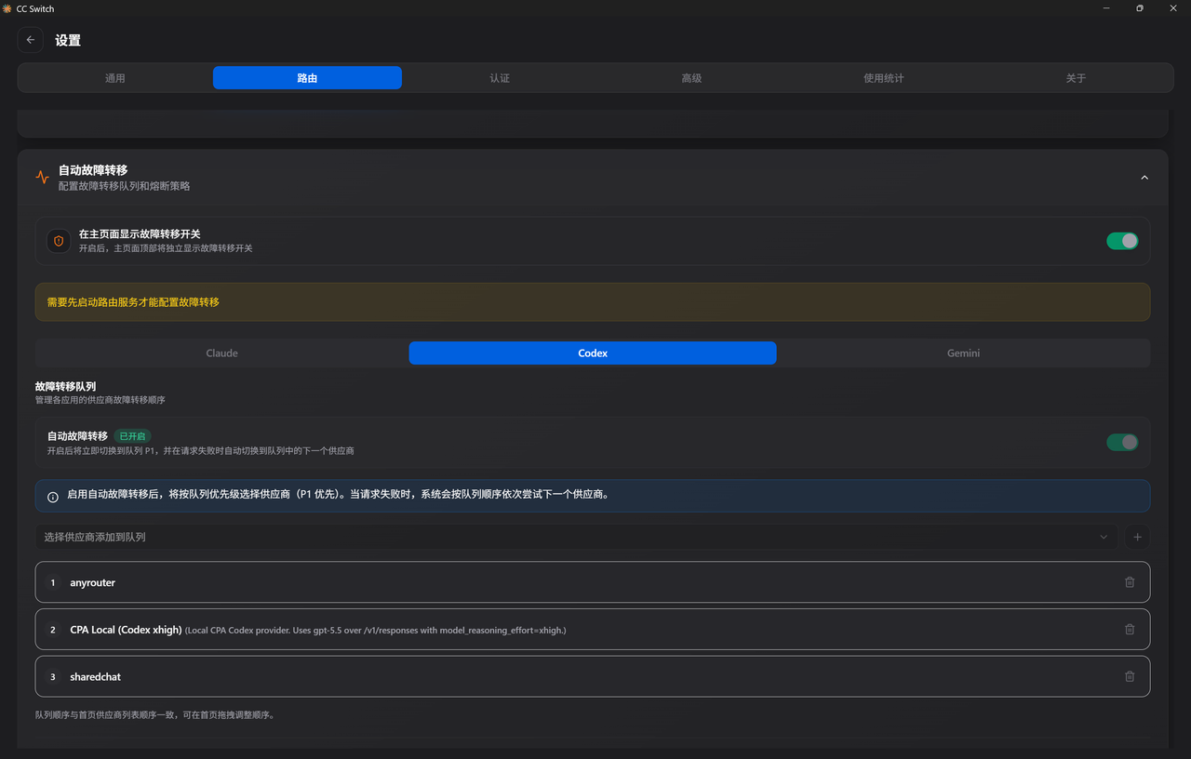Collapse the 自动故障转移 section chevron
Image resolution: width=1191 pixels, height=759 pixels.
[1144, 177]
